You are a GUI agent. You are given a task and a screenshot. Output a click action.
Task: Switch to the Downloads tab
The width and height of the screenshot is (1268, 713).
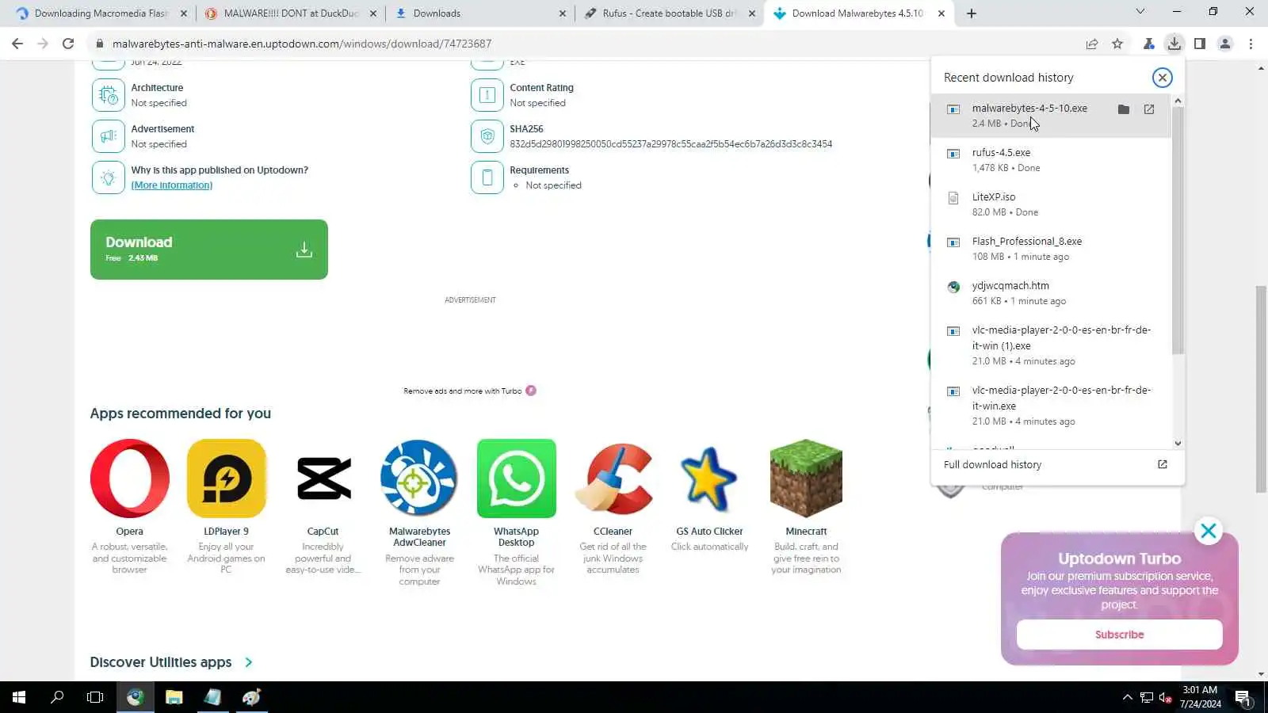[x=479, y=13]
